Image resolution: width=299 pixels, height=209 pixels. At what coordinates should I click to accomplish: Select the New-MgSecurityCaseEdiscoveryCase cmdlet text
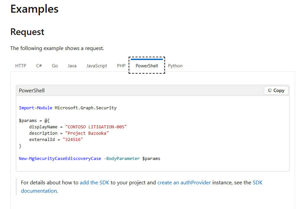59,158
